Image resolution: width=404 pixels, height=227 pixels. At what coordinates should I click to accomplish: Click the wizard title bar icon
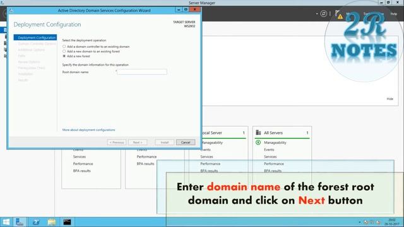click(x=11, y=11)
